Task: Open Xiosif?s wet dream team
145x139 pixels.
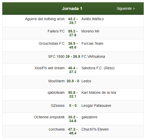Action: (x=49, y=68)
